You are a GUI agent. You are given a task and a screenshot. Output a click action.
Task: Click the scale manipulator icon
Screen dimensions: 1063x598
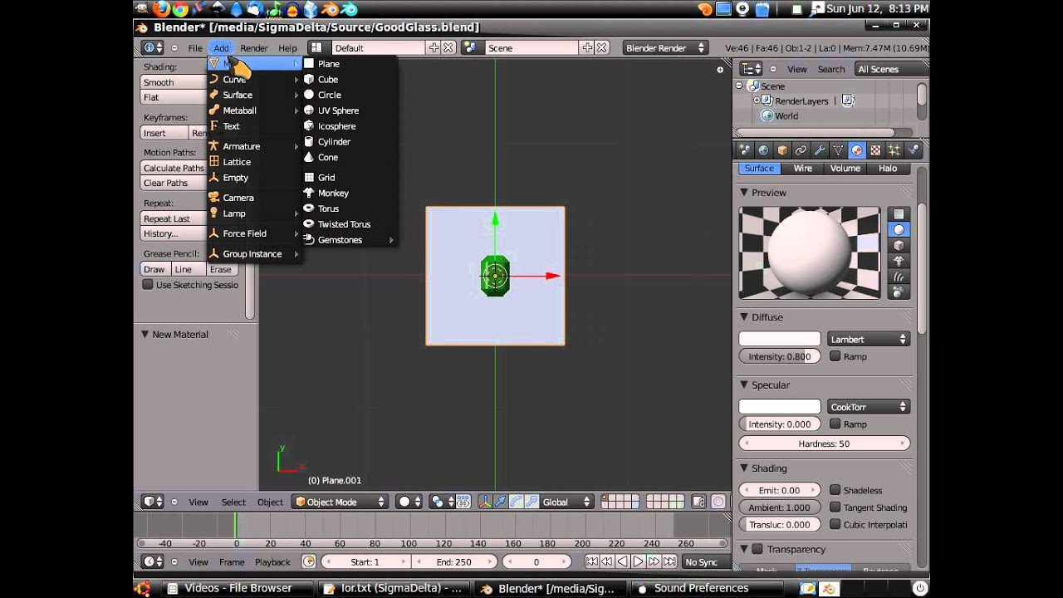point(531,502)
